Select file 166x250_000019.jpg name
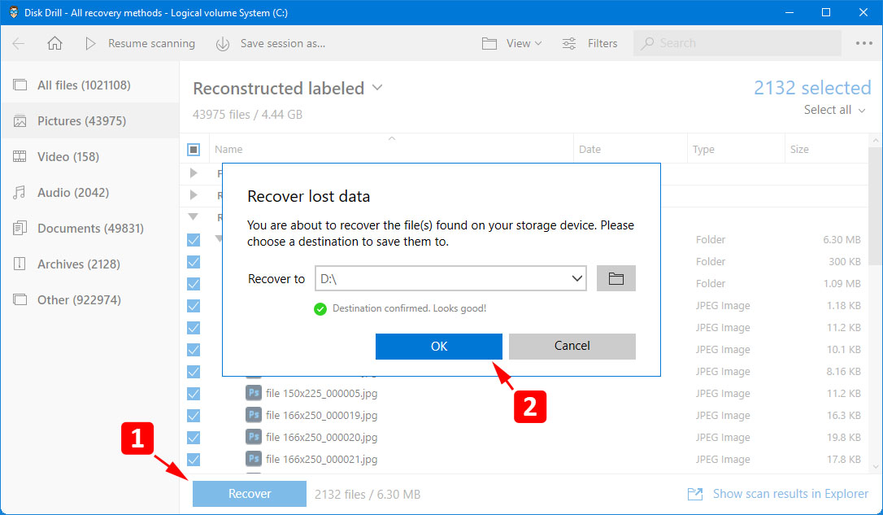Screen dimensions: 883x515 point(321,415)
